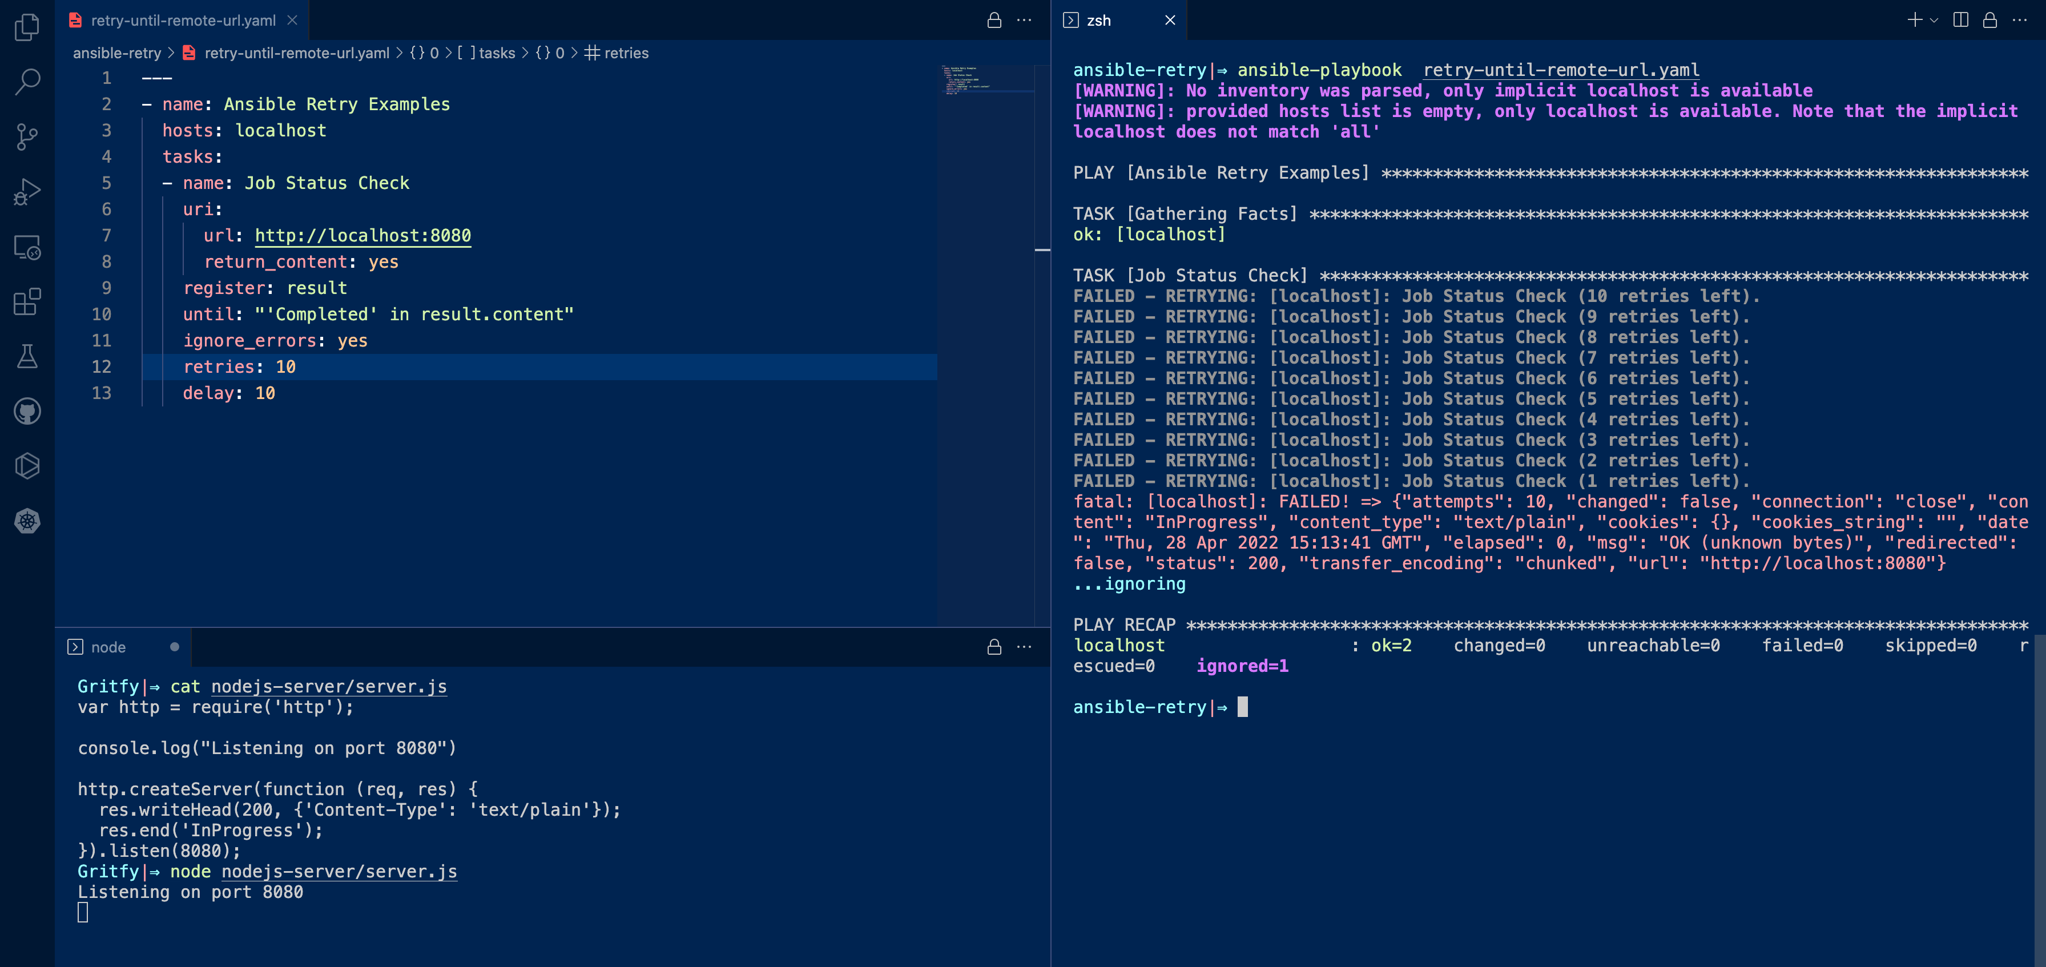Image resolution: width=2046 pixels, height=967 pixels.
Task: Expand the new terminal launch profile dropdown
Action: click(1934, 20)
